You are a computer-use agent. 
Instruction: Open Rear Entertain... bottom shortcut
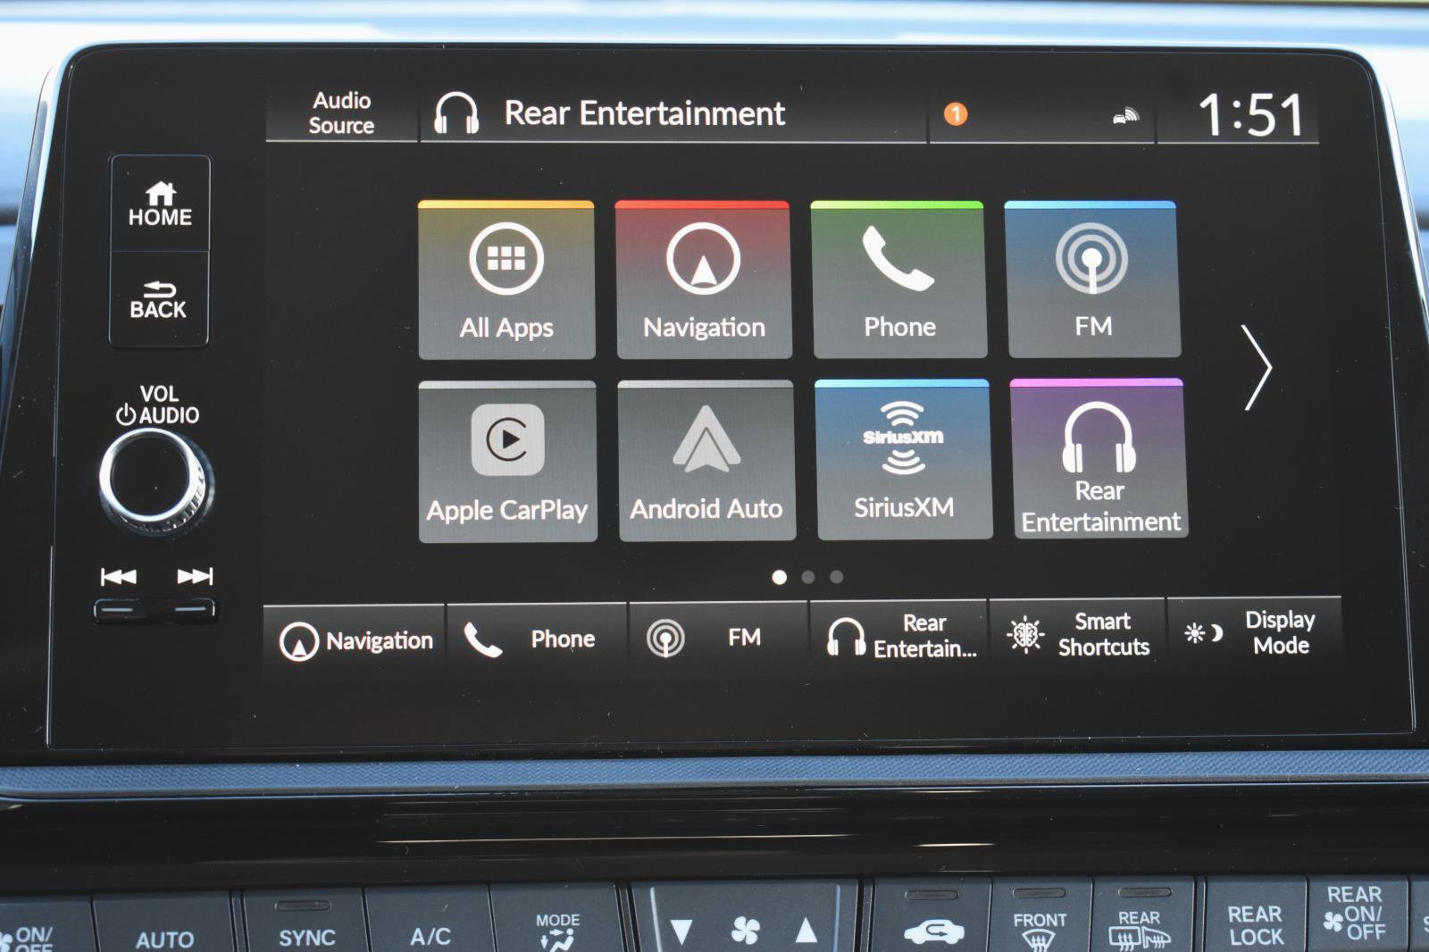899,636
